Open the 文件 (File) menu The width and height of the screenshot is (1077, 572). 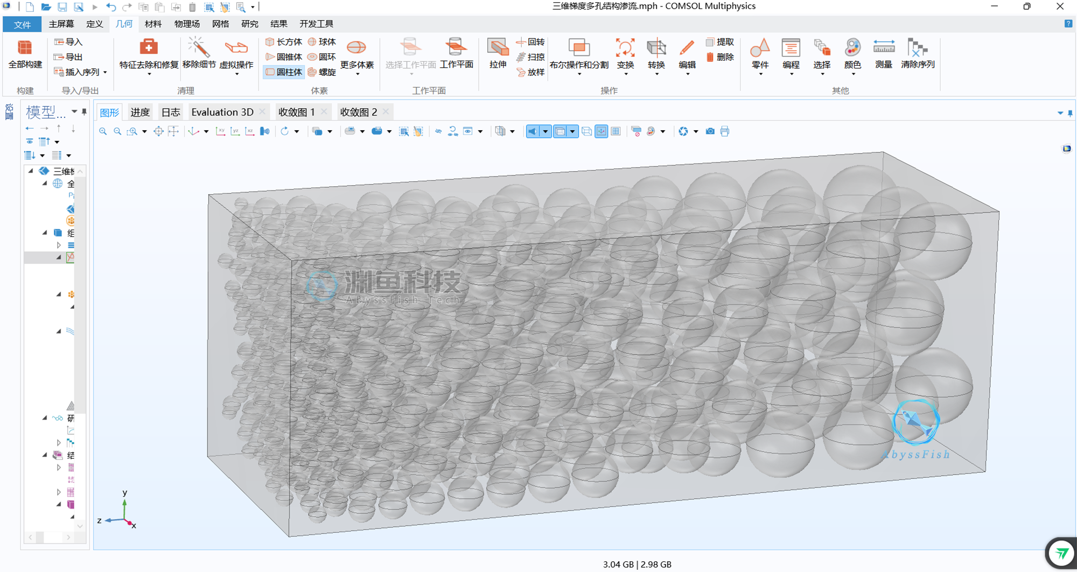coord(22,24)
